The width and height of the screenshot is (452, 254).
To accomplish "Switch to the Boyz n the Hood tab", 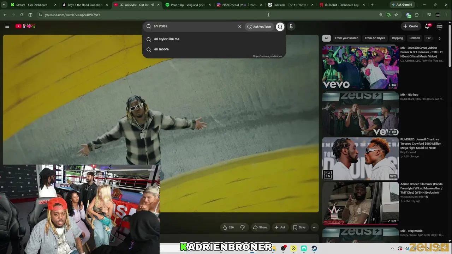I will (x=85, y=5).
